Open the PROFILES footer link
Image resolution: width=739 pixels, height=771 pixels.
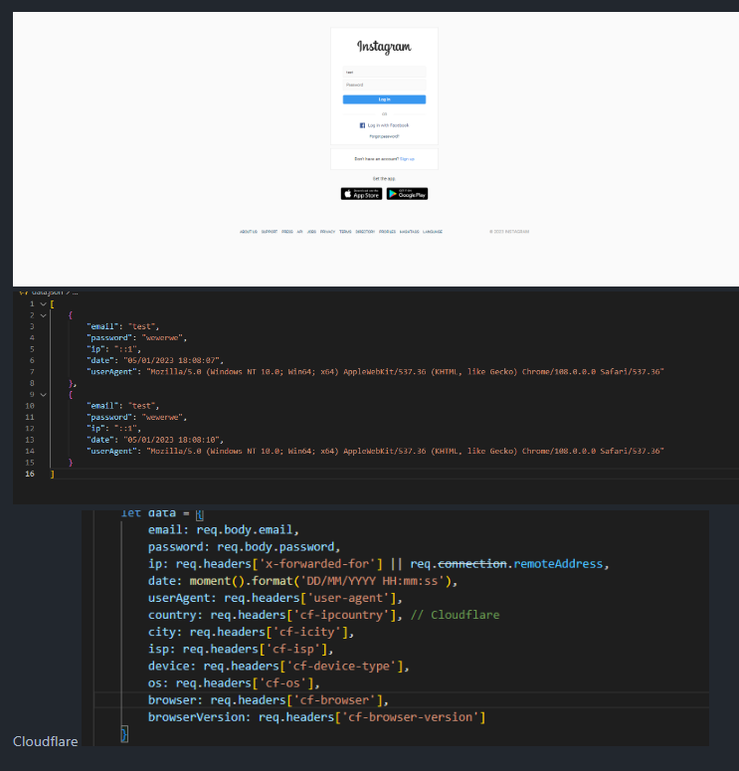pyautogui.click(x=388, y=232)
